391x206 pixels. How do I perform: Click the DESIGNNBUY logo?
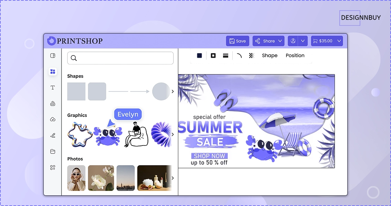361,18
